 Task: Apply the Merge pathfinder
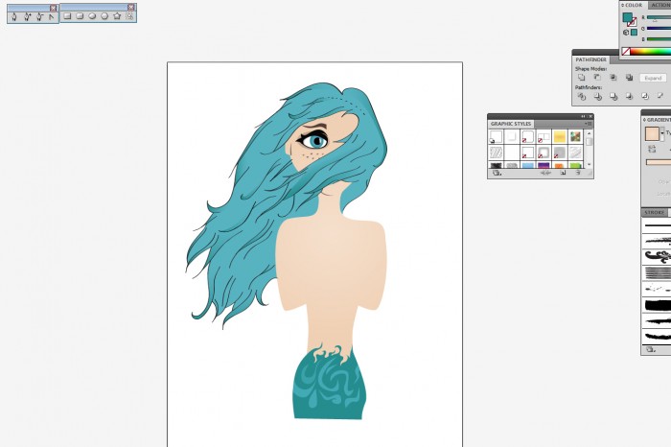click(613, 96)
